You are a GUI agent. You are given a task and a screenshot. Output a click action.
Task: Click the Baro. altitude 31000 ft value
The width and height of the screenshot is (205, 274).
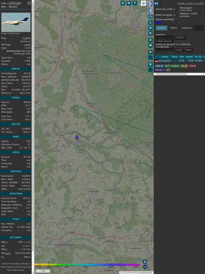tap(26, 77)
